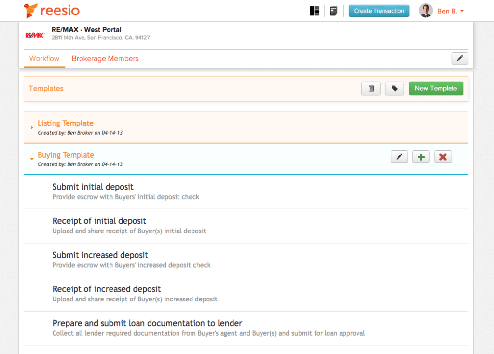Open the Receipt of increased deposit task
The height and width of the screenshot is (354, 494).
point(107,289)
